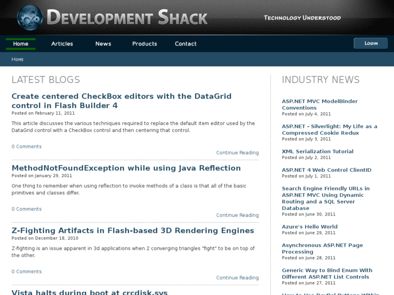Open the Articles menu item

(62, 44)
